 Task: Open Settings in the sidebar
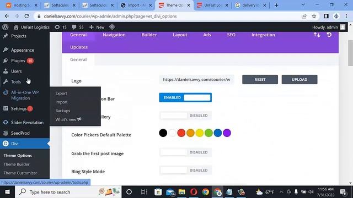(19, 109)
